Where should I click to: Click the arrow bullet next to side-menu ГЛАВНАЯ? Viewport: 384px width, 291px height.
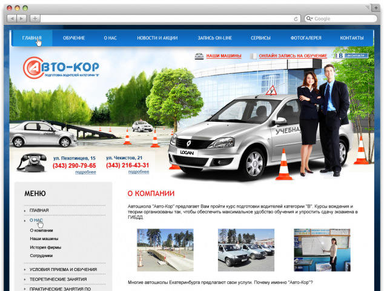click(x=25, y=211)
